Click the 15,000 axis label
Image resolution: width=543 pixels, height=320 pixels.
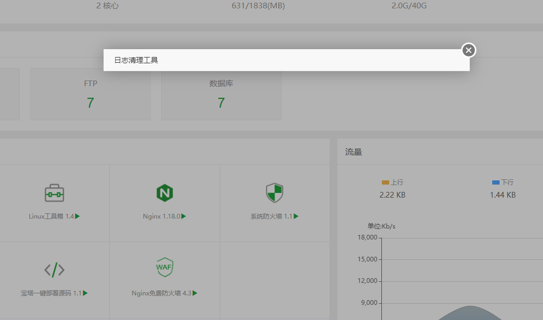(367, 259)
